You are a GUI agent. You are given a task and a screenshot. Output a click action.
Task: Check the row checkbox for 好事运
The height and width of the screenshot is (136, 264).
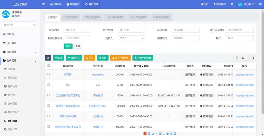click(49, 74)
